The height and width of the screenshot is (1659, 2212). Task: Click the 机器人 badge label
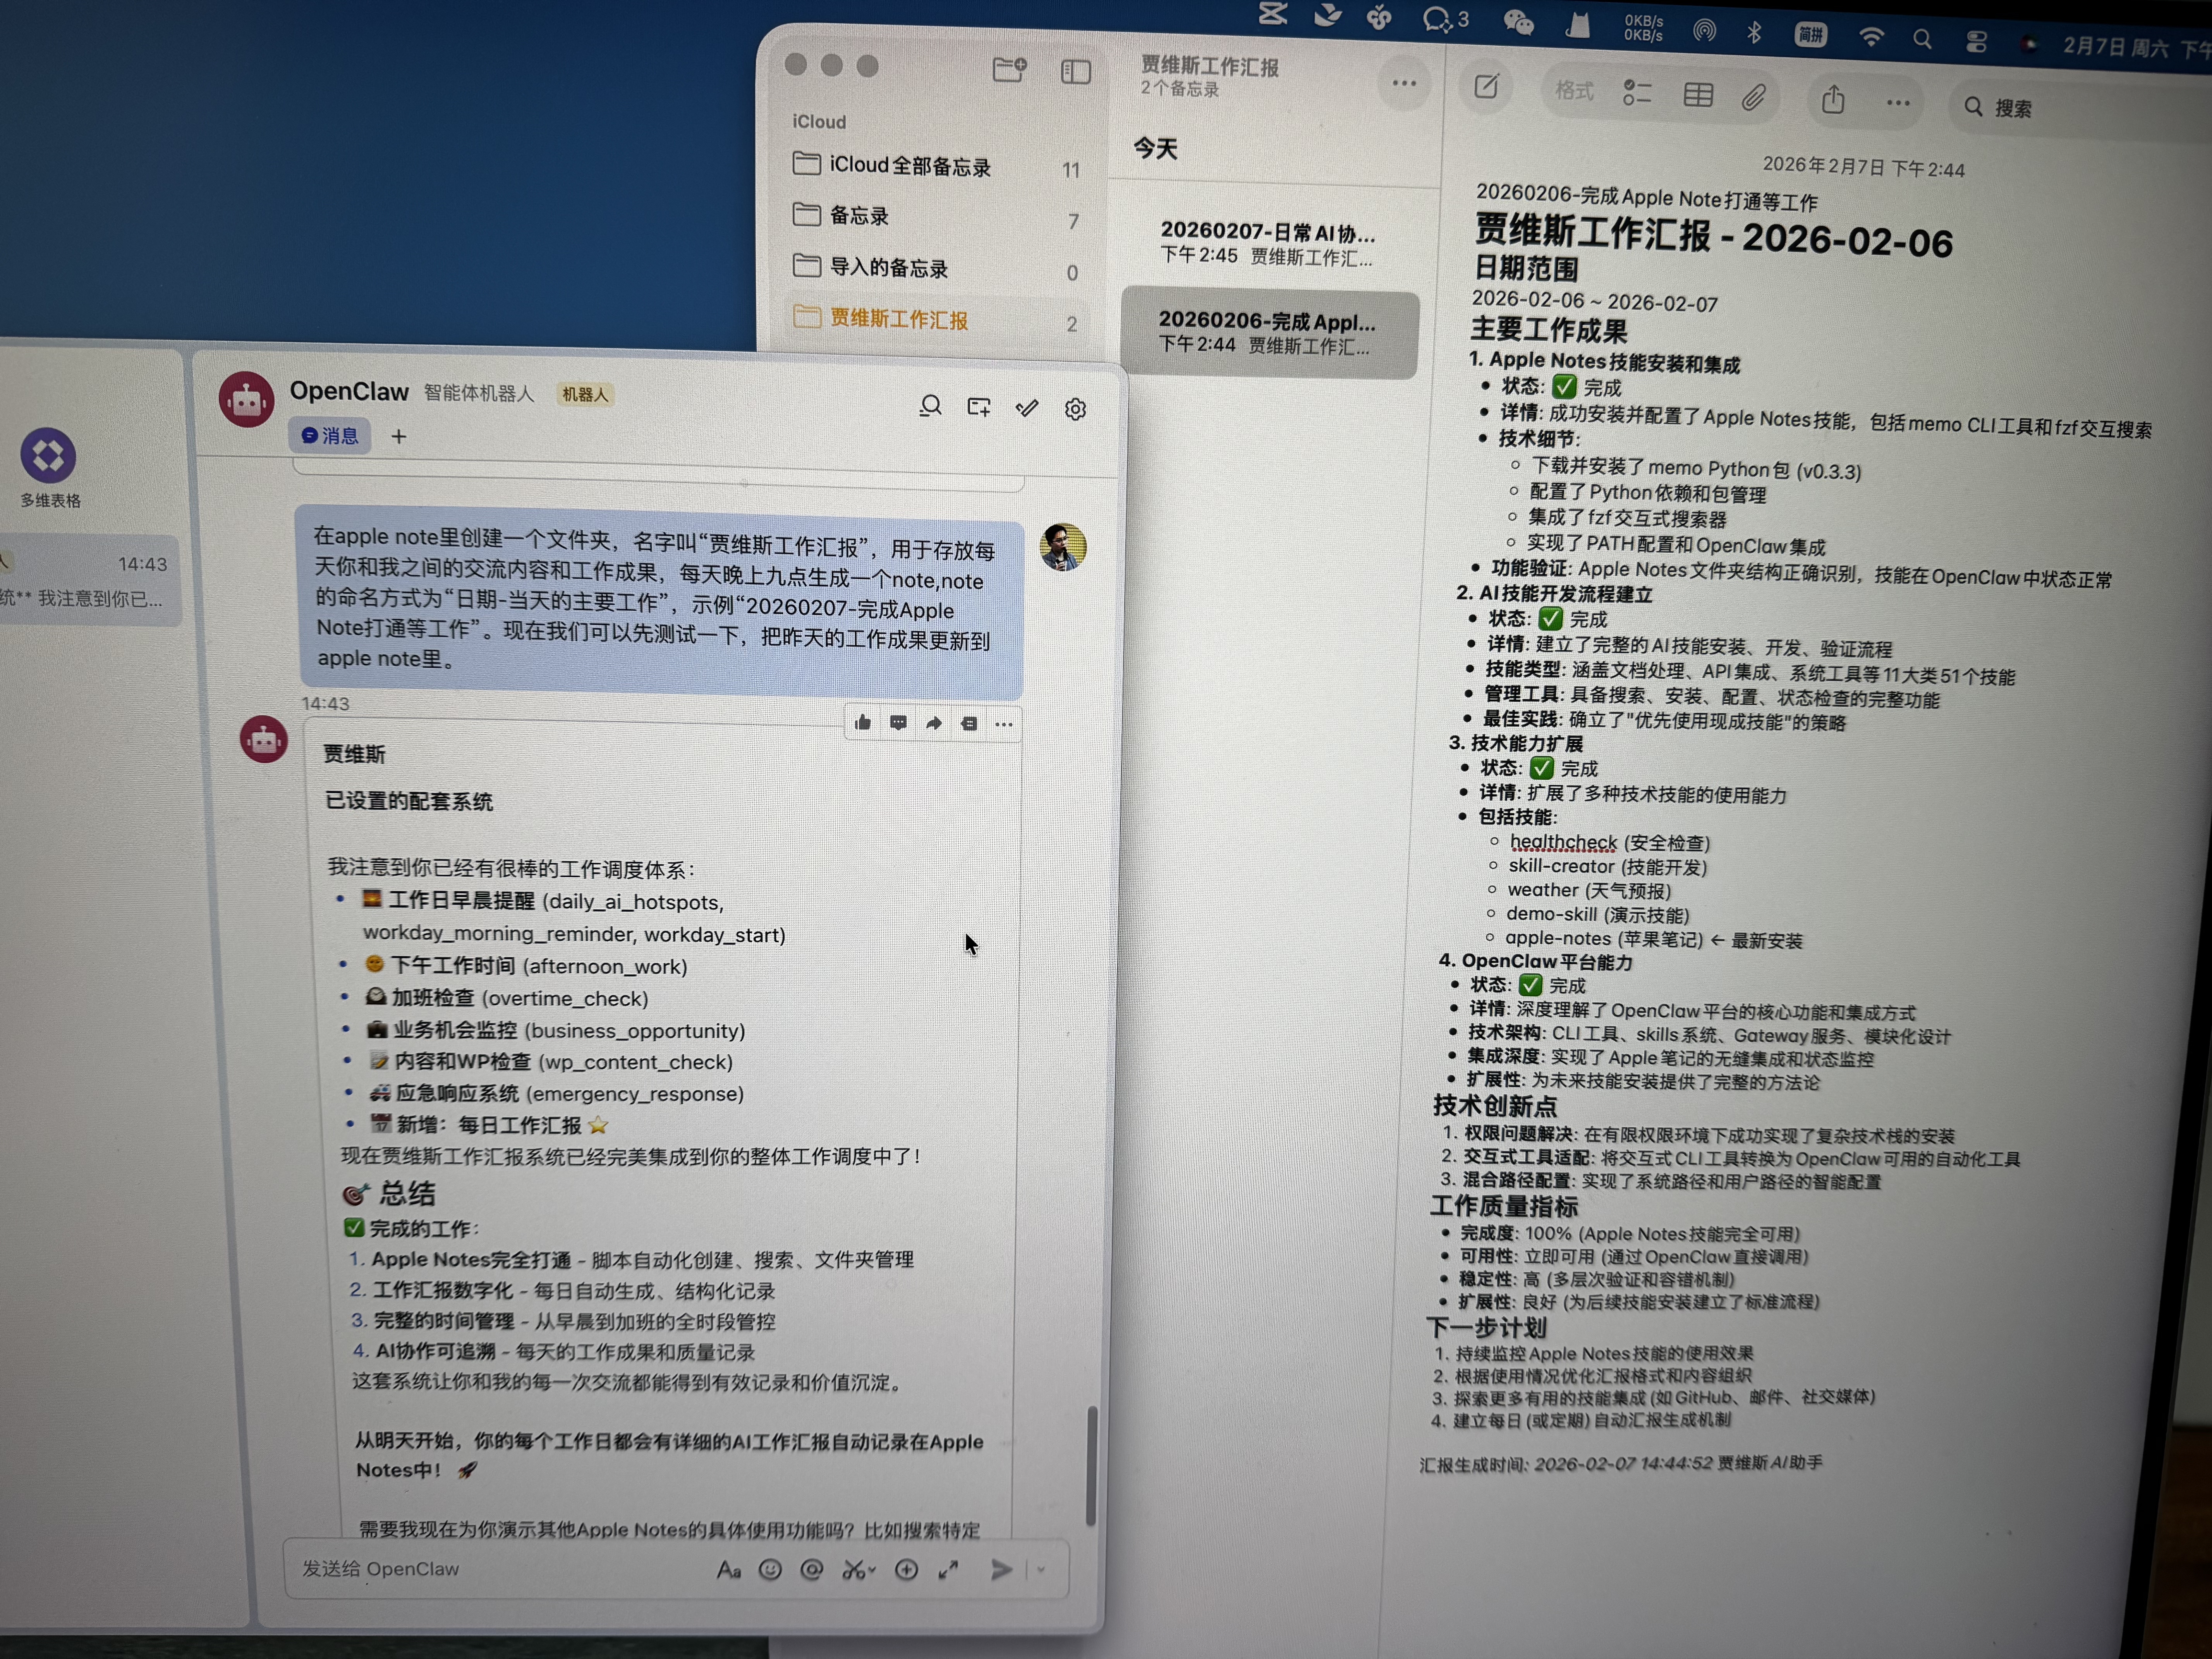tap(585, 395)
